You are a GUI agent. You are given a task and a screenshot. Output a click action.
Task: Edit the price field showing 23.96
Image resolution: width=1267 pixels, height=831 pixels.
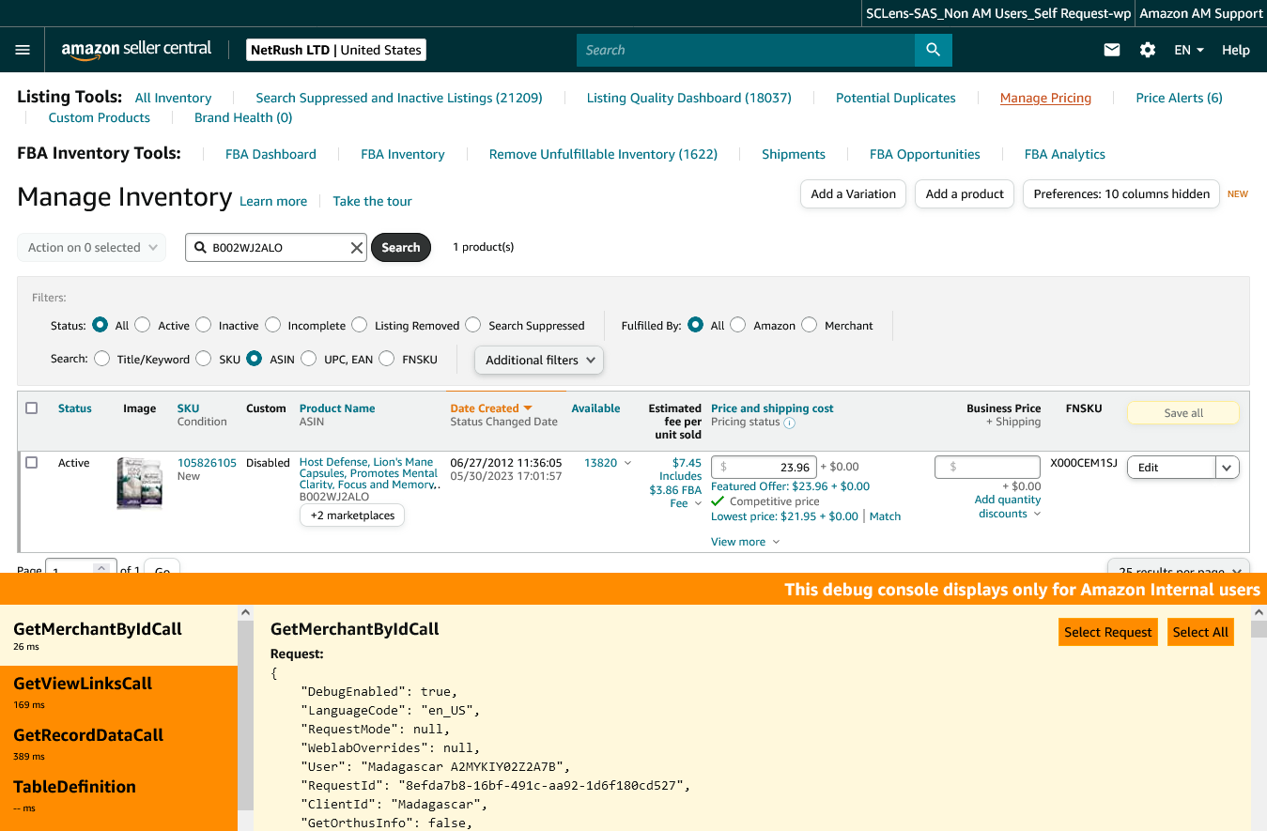763,467
